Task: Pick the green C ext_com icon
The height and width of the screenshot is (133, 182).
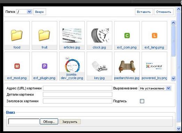Action: click(127, 36)
